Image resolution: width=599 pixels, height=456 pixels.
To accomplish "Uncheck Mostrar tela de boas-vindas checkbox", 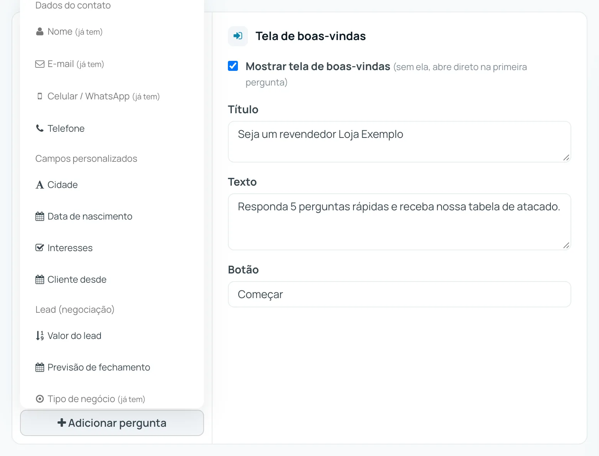I will pyautogui.click(x=233, y=66).
